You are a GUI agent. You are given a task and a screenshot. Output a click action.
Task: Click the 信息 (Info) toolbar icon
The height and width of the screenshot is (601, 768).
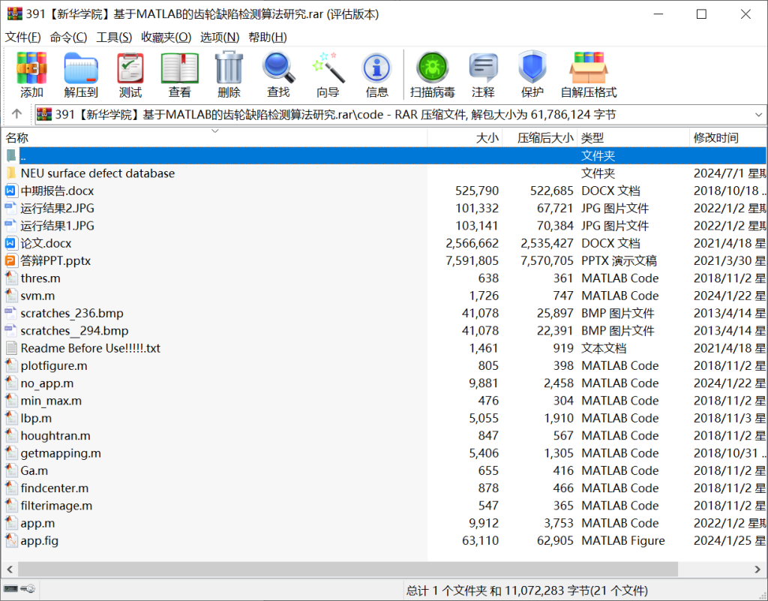pos(376,68)
